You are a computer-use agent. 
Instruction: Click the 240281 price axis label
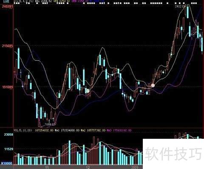pos(7,6)
